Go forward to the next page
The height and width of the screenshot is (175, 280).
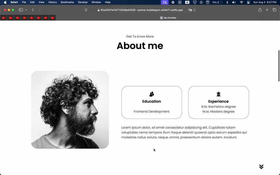coord(40,10)
